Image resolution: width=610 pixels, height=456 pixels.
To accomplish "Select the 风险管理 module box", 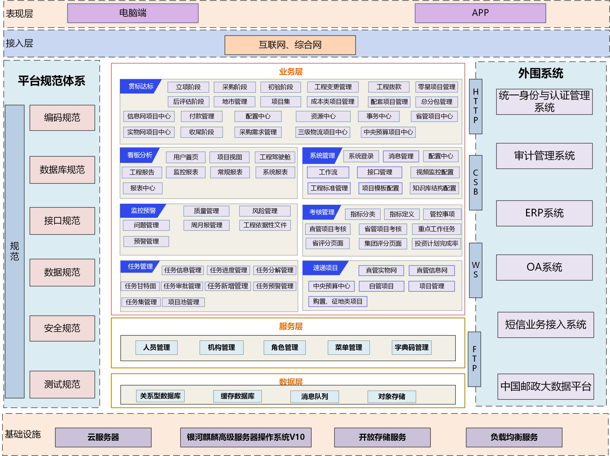I will 265,211.
